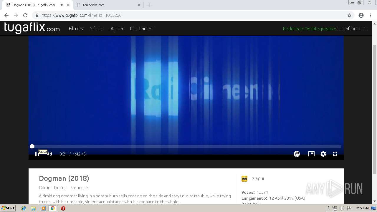
Task: Launch Internet Explorer from taskbar
Action: click(24, 208)
